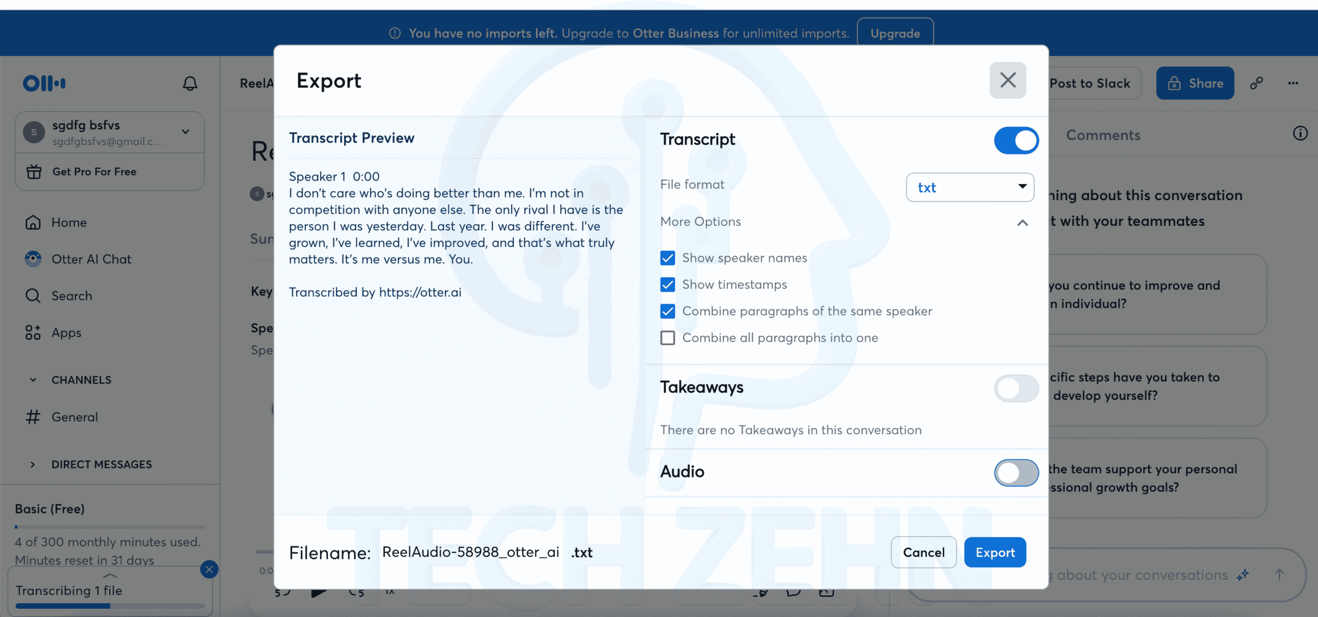1318x617 pixels.
Task: Click the blue Export button
Action: click(x=995, y=552)
